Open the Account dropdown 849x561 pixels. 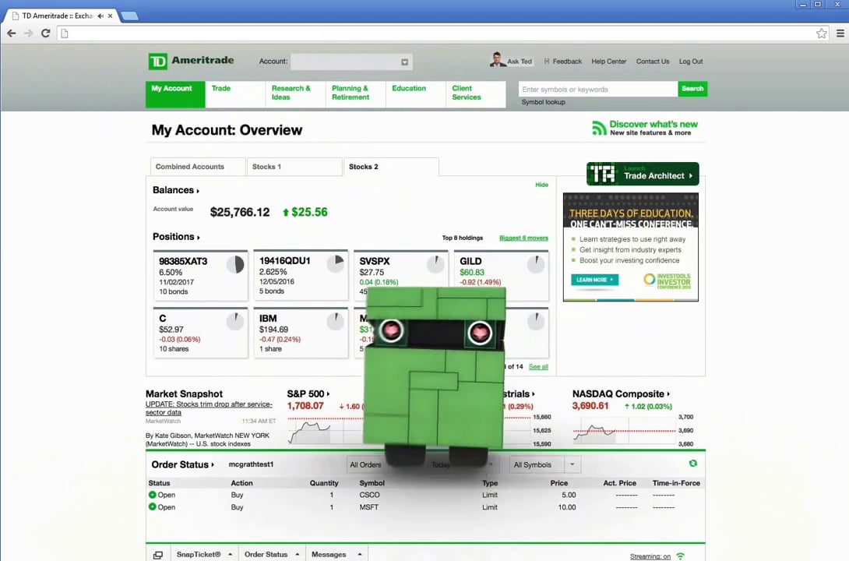coord(351,62)
